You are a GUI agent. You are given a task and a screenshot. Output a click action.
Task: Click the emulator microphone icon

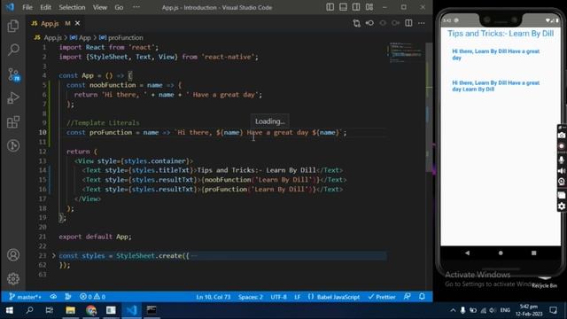562,159
